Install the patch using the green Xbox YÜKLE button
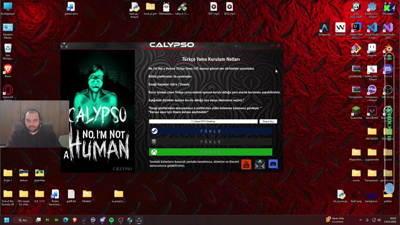This screenshot has width=400, height=225. point(211,152)
